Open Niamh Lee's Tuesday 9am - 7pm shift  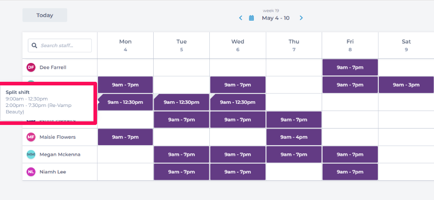(x=182, y=172)
